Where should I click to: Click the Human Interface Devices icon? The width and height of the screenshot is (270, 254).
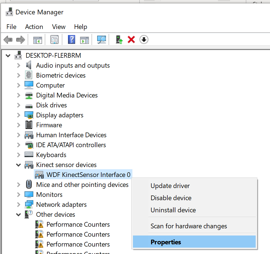pos(29,135)
